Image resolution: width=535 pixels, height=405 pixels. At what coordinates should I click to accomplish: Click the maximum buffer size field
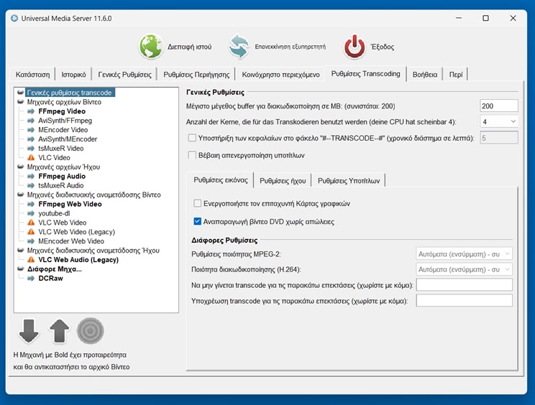pos(499,106)
